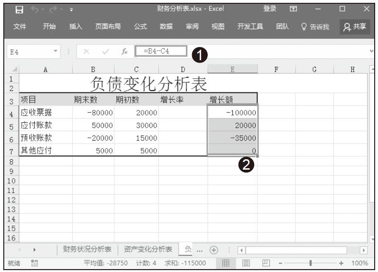Switch to Normal view layout
This screenshot has height=272, width=378.
[226, 263]
